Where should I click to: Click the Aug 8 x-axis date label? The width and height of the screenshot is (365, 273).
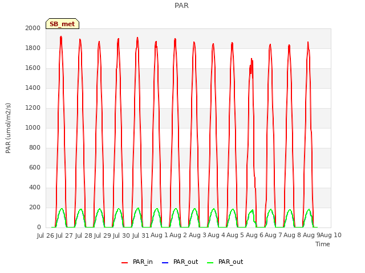click(x=293, y=235)
